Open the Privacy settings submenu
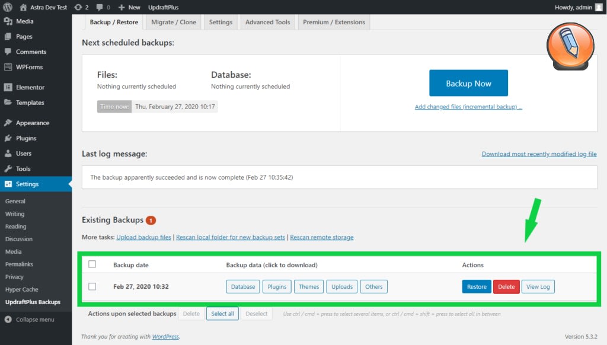607x345 pixels. 14,277
